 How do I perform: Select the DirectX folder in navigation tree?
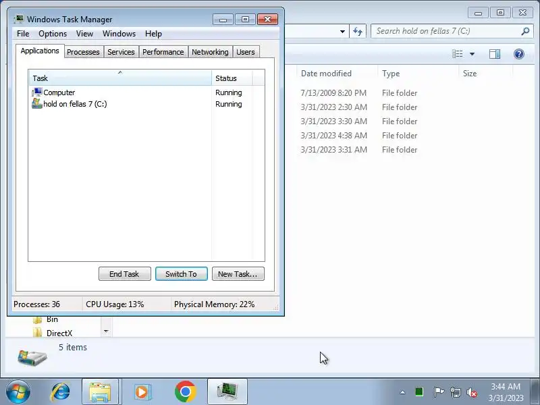click(x=53, y=333)
